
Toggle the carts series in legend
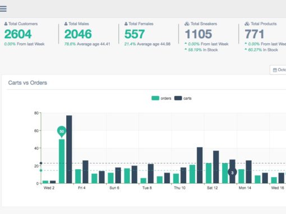[183, 98]
